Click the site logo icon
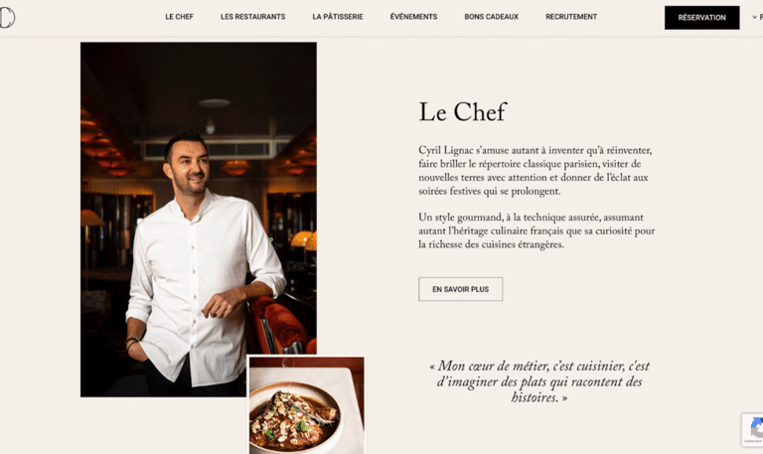763x454 pixels. click(7, 17)
